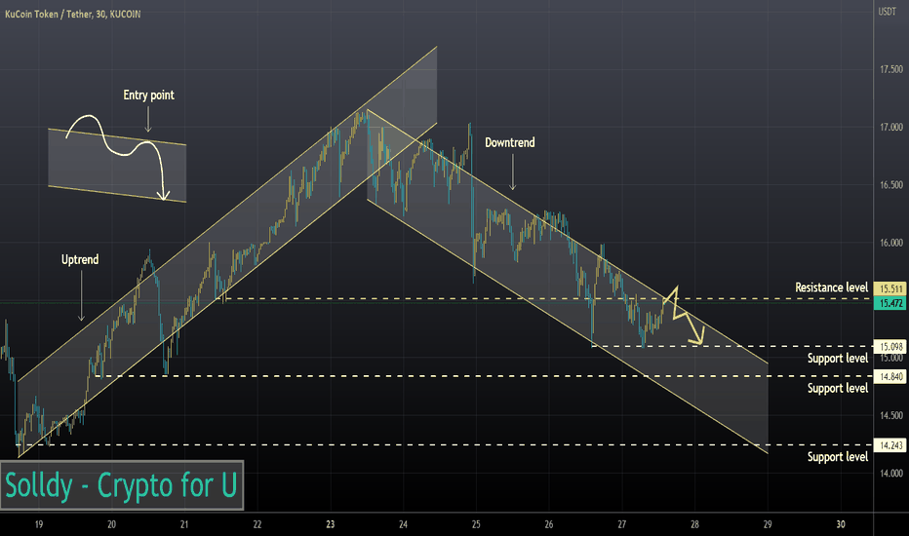This screenshot has height=536, width=909.
Task: Click date 26 on the time axis
Action: pyautogui.click(x=549, y=524)
